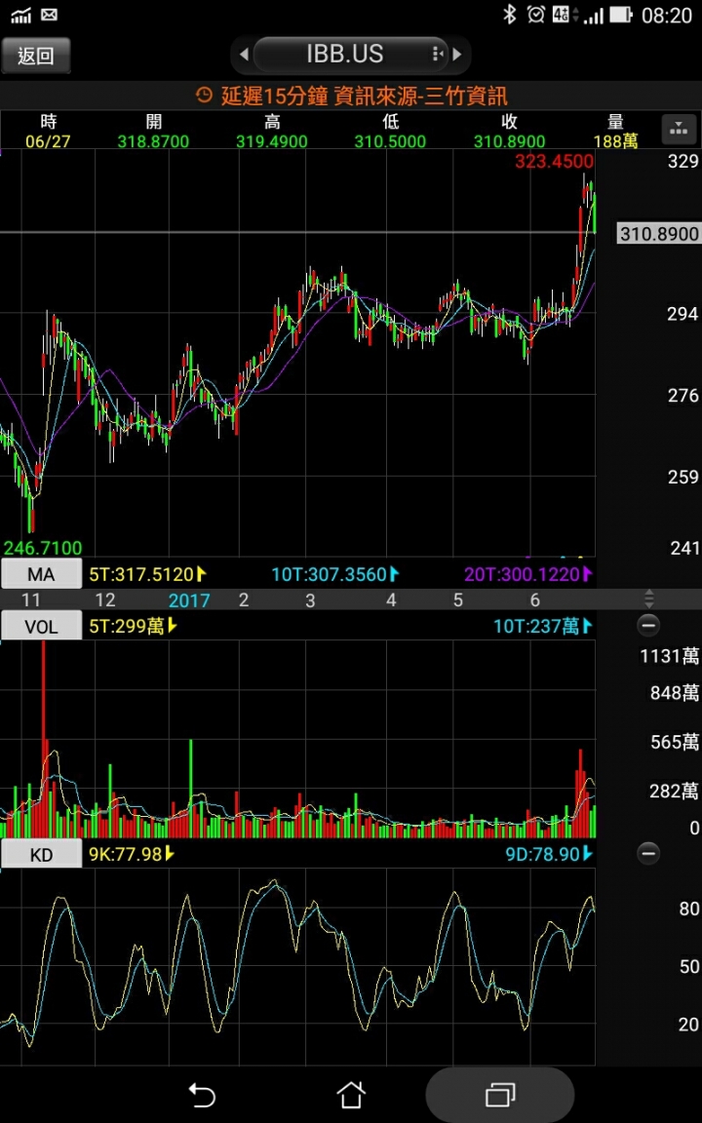The image size is (702, 1123).
Task: Tap the open price 318.8700
Action: 153,141
